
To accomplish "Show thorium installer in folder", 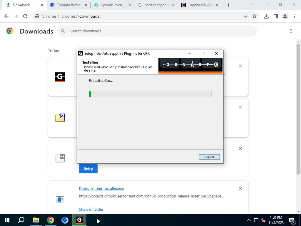I will click(x=91, y=209).
